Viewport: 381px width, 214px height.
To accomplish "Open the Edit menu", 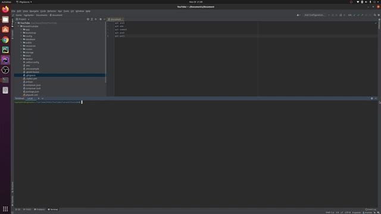I will [x=19, y=11].
